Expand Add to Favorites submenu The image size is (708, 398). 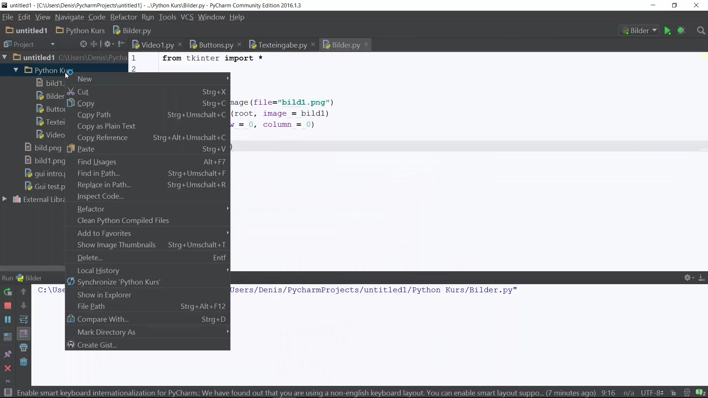coord(147,233)
